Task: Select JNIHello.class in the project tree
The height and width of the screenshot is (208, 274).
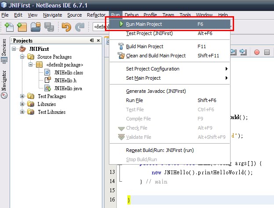Action: pos(68,72)
